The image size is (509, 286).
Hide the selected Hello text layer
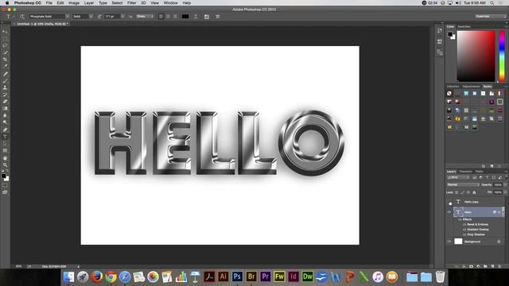[x=449, y=212]
